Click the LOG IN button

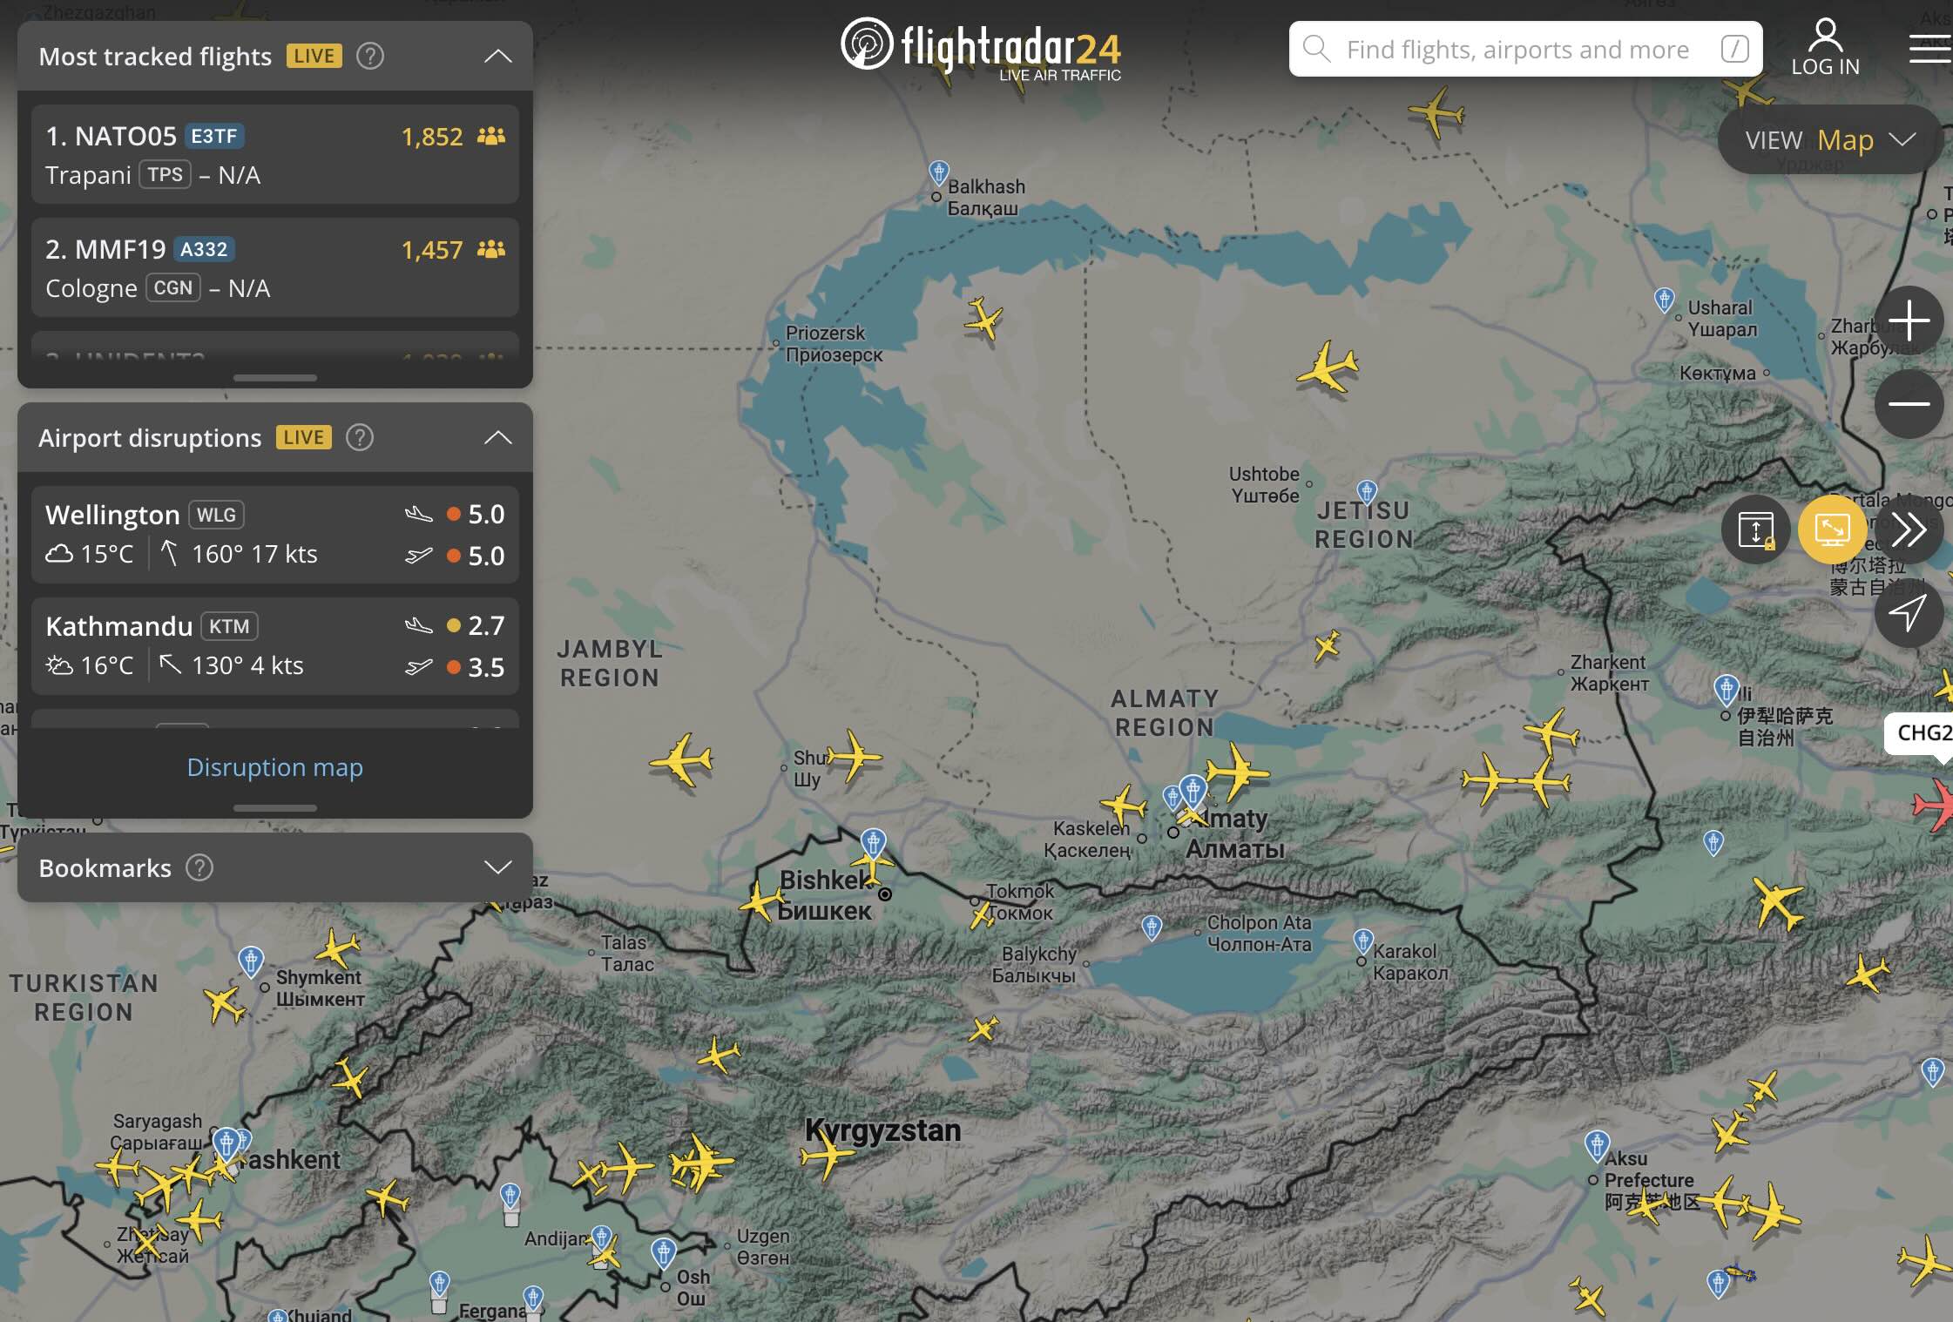click(1825, 48)
